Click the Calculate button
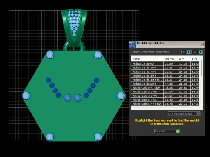 (167, 131)
